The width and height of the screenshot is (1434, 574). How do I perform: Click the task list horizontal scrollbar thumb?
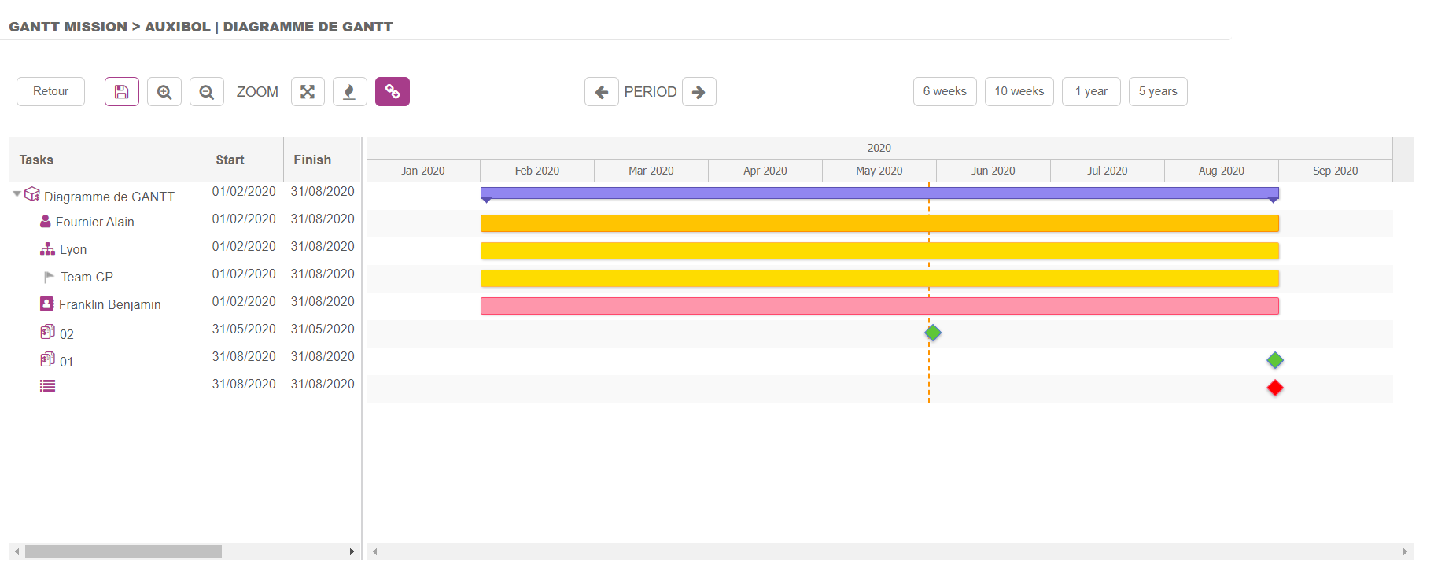[123, 552]
